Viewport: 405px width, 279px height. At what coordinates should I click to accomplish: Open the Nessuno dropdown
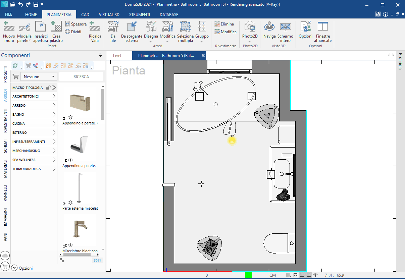[x=39, y=76]
